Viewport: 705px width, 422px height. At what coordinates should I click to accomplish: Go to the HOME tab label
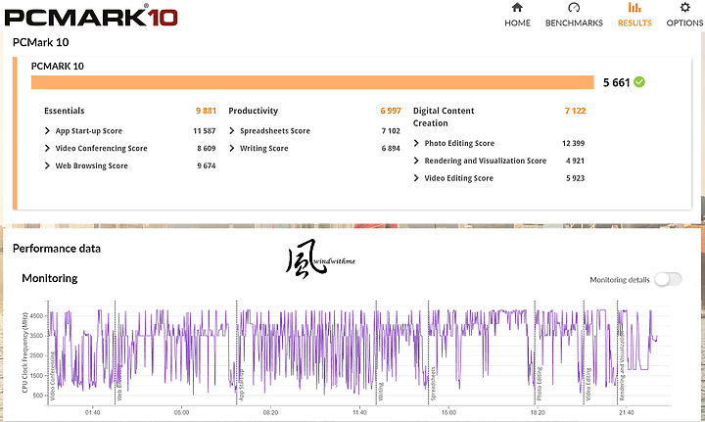pos(517,23)
